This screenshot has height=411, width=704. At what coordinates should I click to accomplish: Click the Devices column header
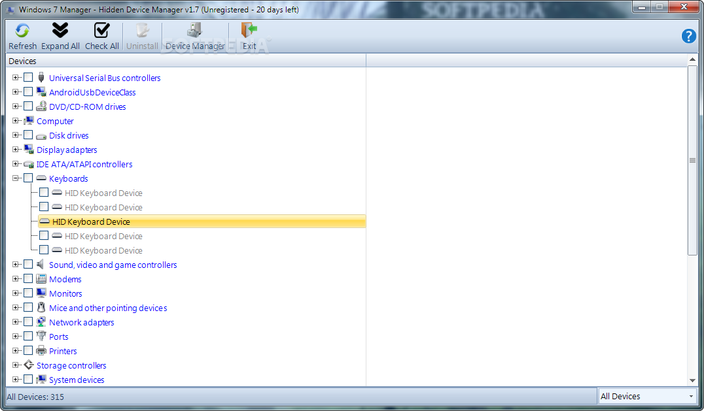pyautogui.click(x=186, y=61)
